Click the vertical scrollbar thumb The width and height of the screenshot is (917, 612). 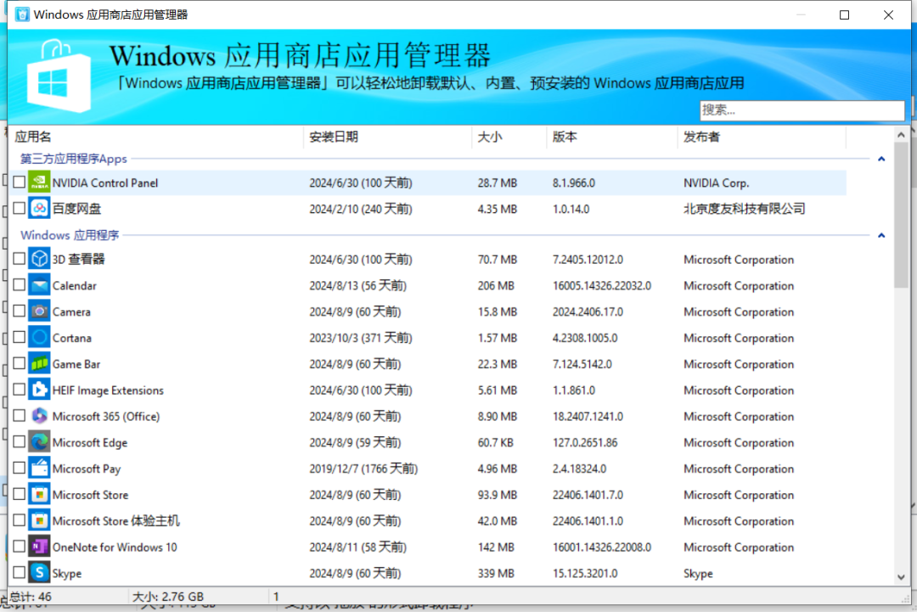tap(901, 215)
